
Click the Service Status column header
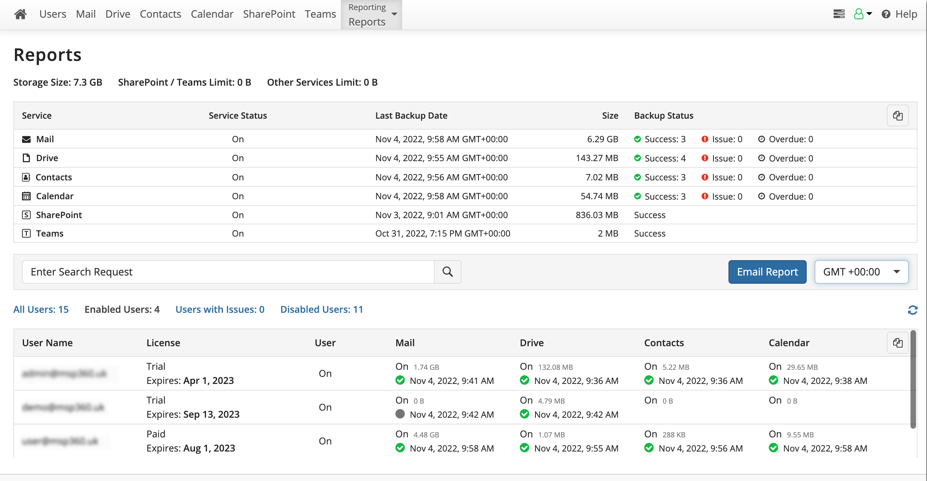coord(237,116)
